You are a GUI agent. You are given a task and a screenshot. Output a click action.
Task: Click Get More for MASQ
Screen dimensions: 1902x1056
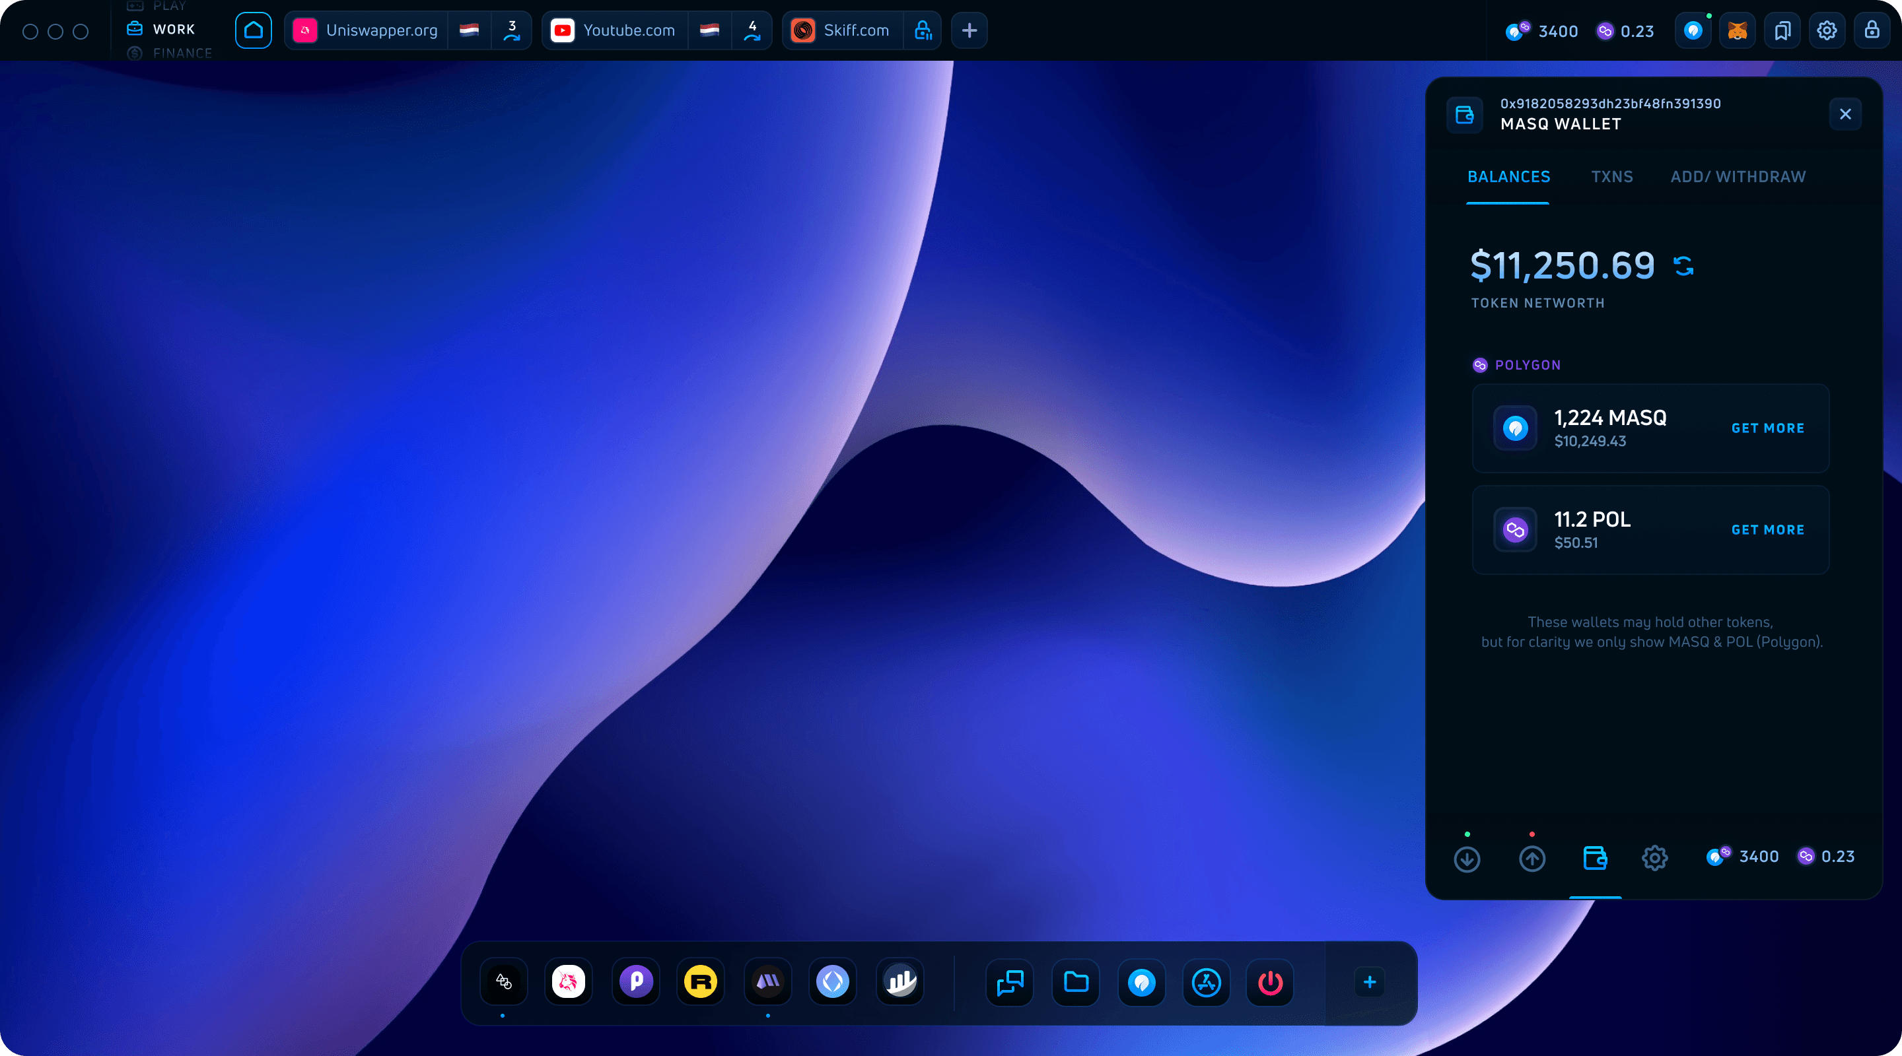[x=1768, y=428]
